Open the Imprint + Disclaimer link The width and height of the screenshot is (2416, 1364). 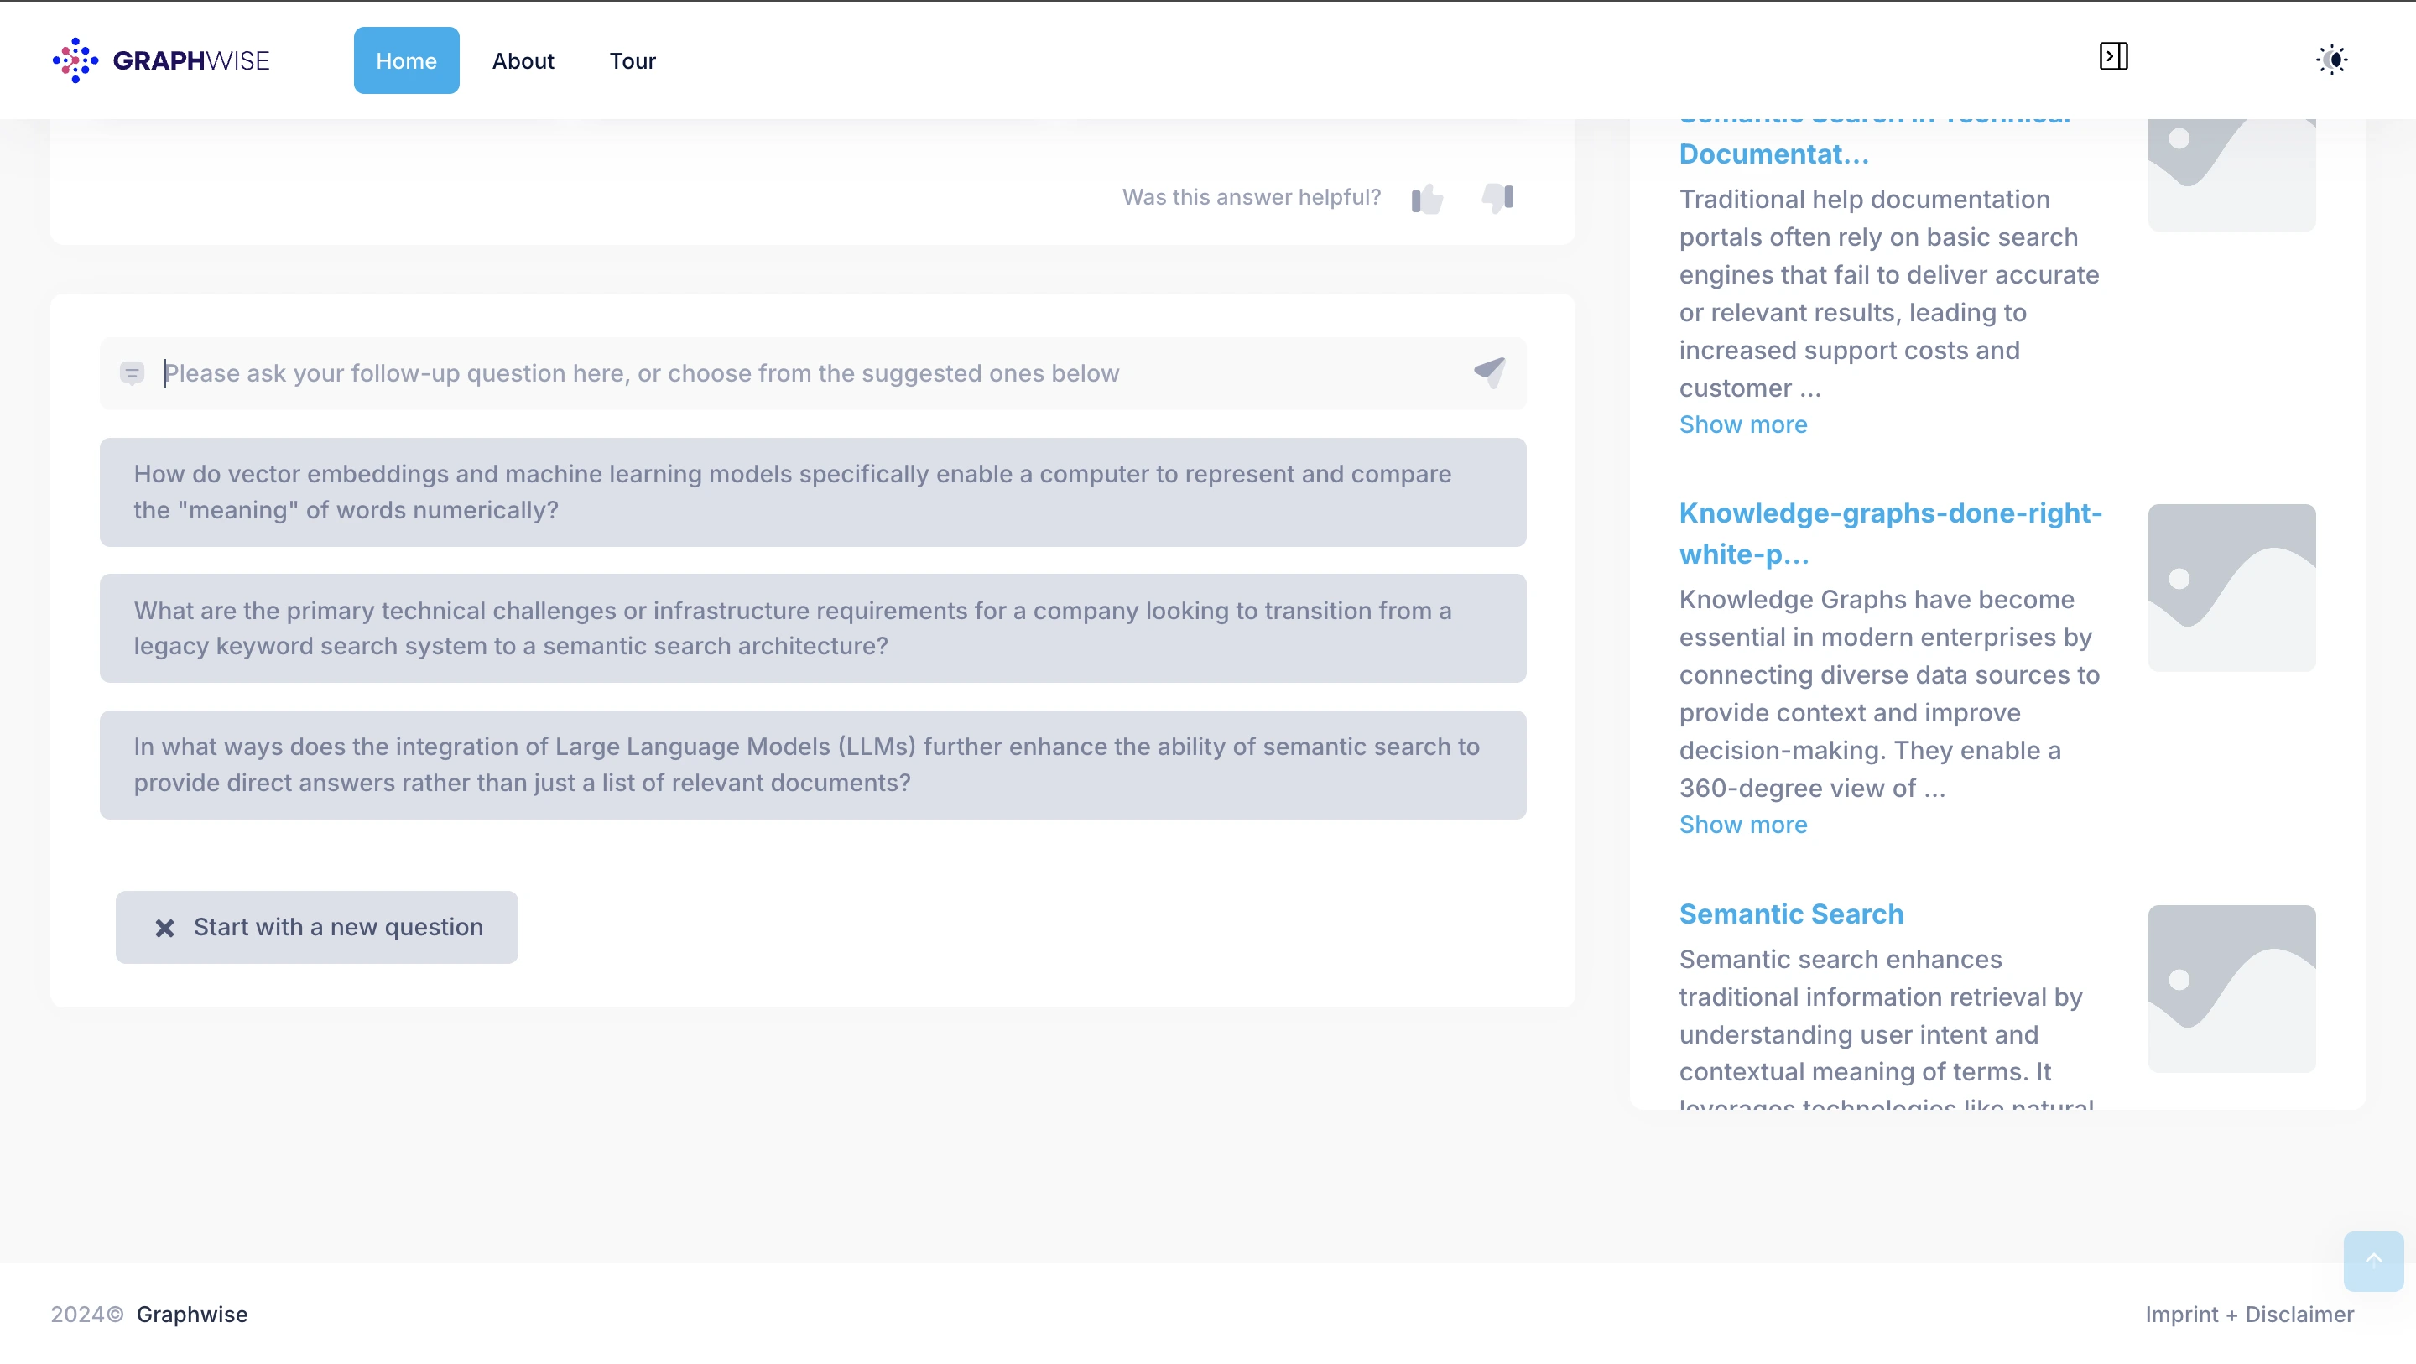pos(2249,1314)
